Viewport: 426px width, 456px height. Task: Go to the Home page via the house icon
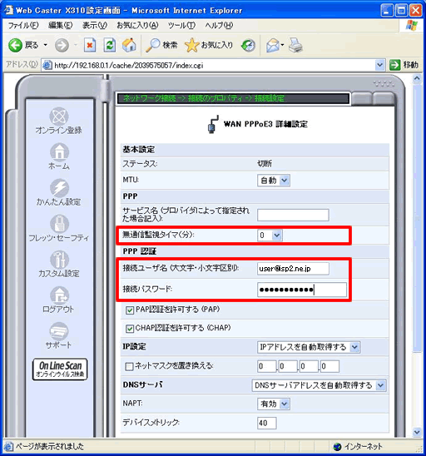coord(129,46)
